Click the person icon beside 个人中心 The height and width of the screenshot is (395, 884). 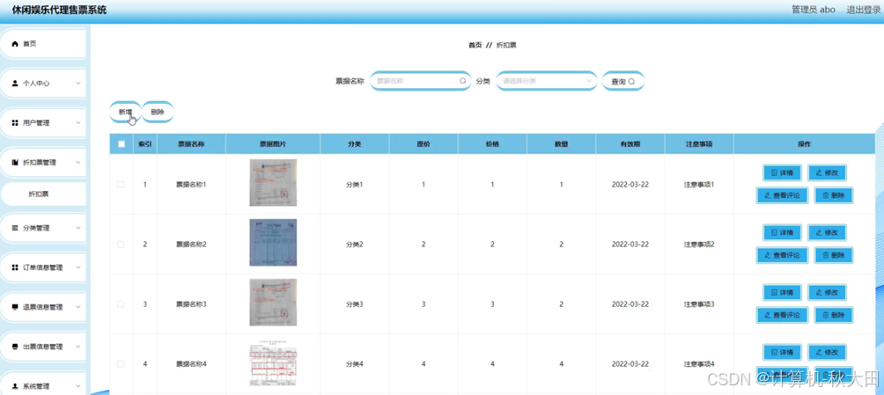[x=15, y=83]
